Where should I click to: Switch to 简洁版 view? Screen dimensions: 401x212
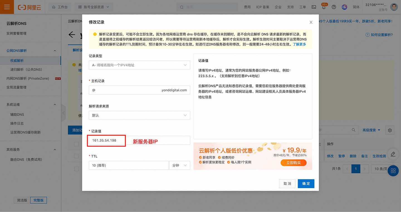click(22, 200)
